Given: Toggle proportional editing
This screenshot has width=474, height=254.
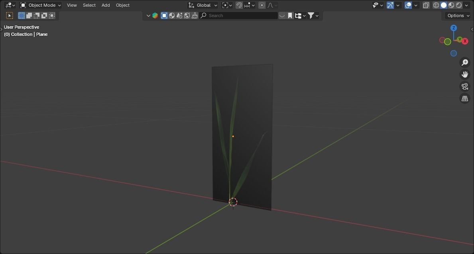Looking at the screenshot, I should click(262, 5).
